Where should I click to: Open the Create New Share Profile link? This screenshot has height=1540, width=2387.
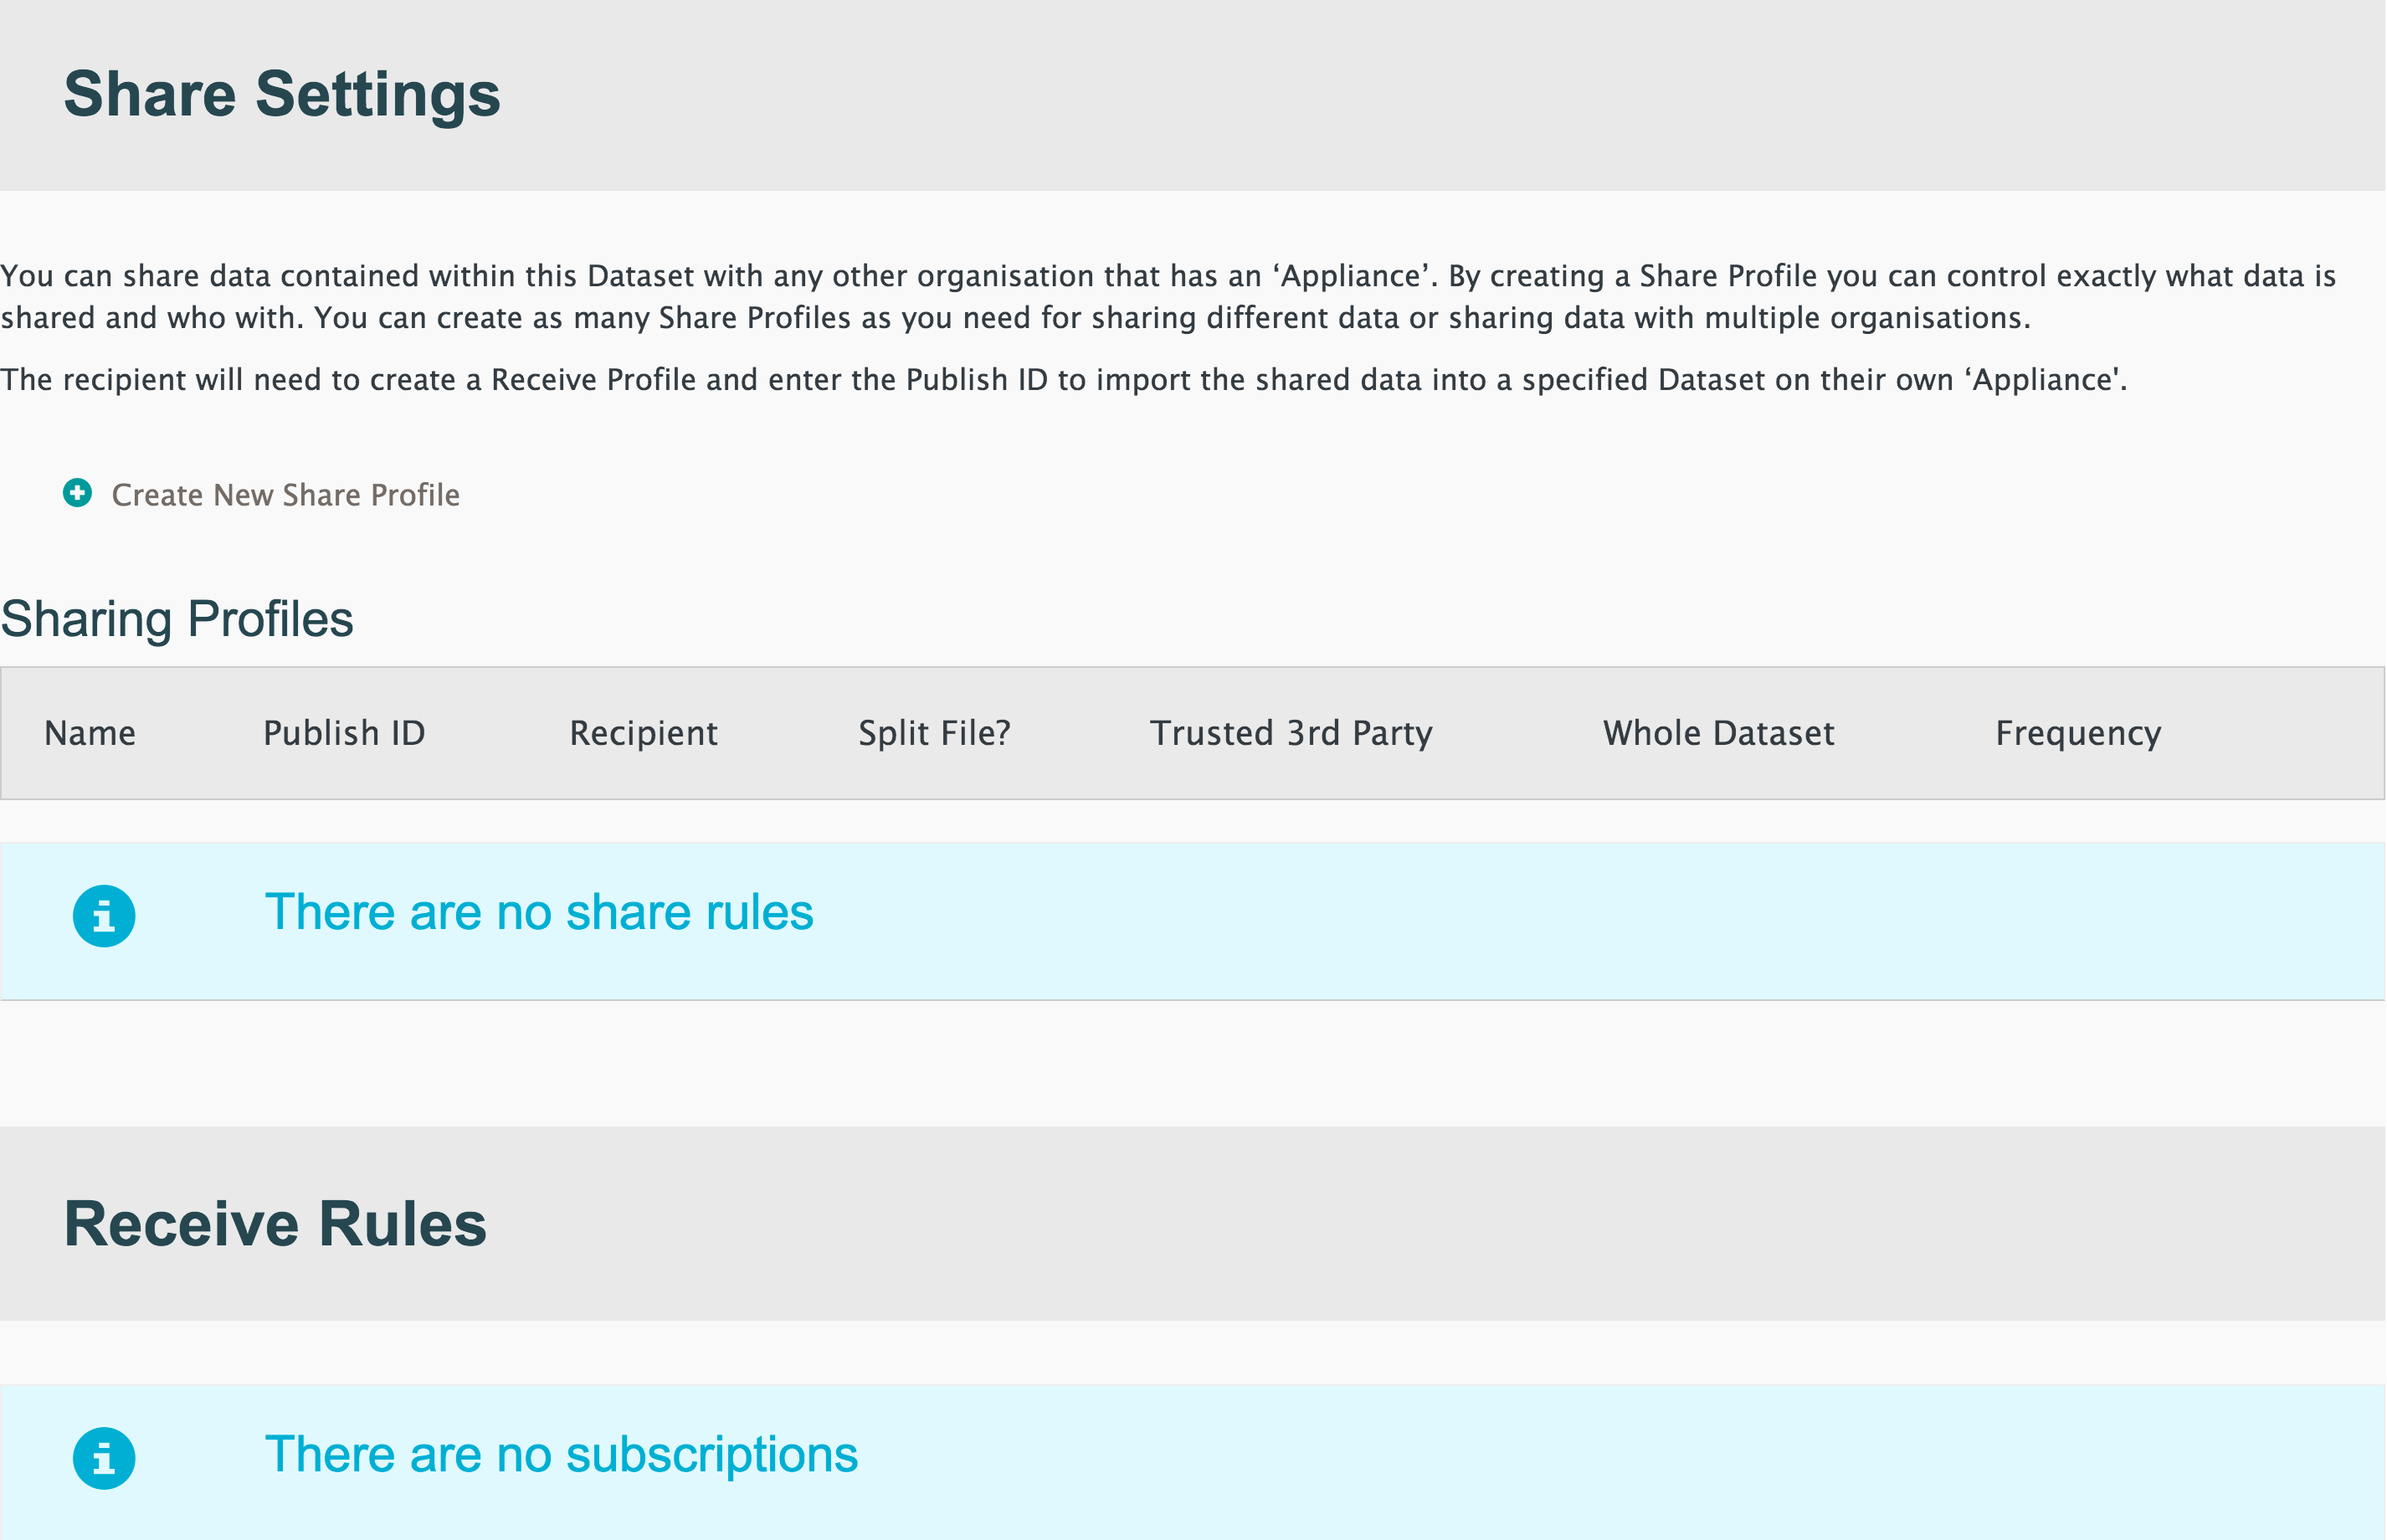point(285,495)
